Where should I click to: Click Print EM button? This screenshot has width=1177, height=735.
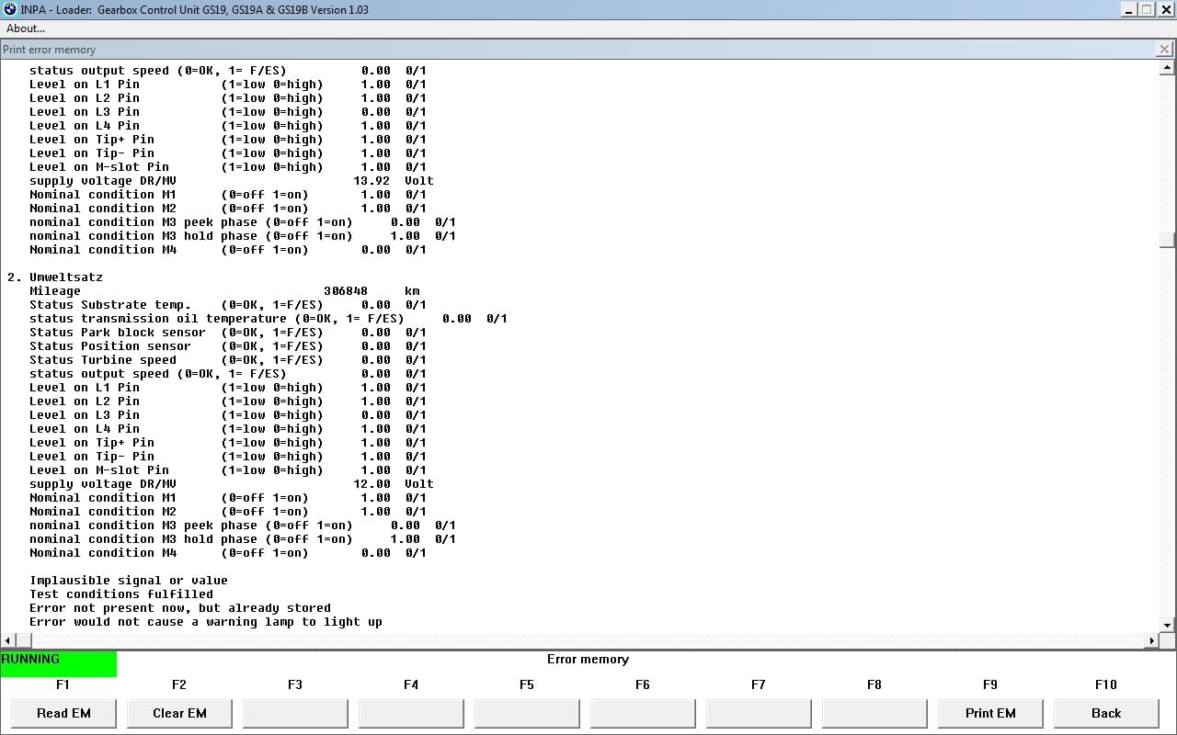point(990,713)
